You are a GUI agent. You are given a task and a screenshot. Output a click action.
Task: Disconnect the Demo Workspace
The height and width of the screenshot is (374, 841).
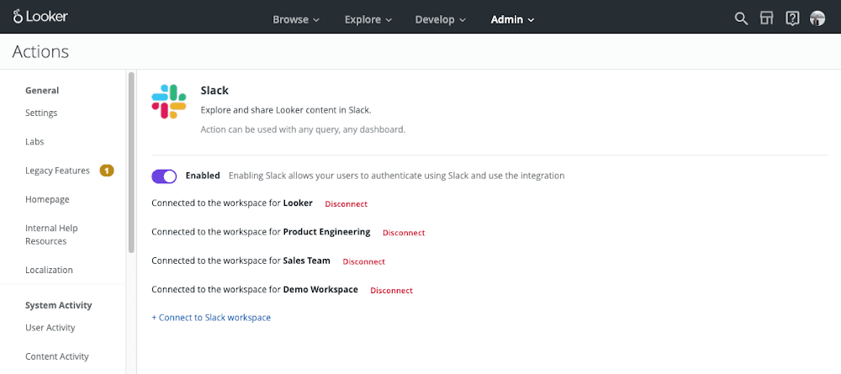click(x=392, y=291)
